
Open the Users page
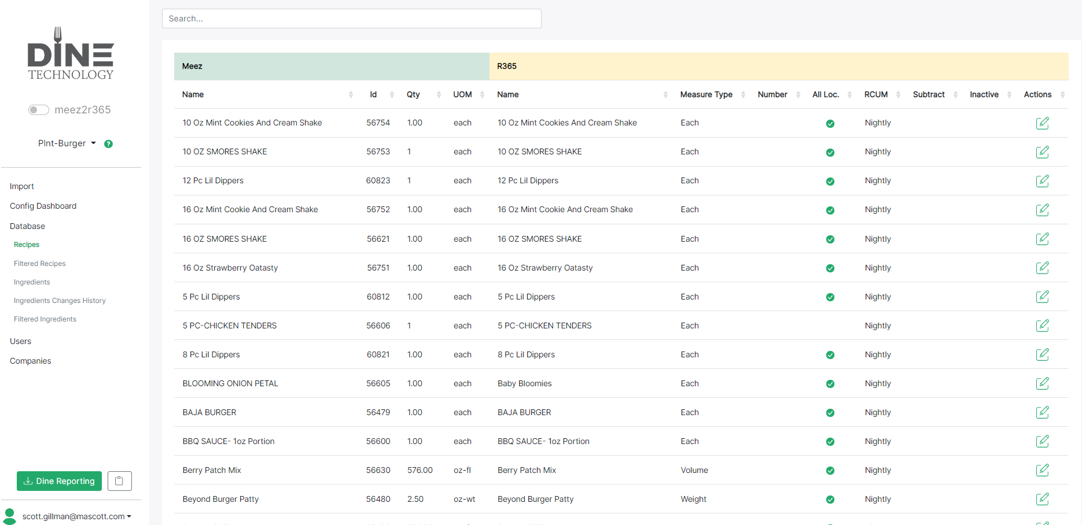coord(20,341)
